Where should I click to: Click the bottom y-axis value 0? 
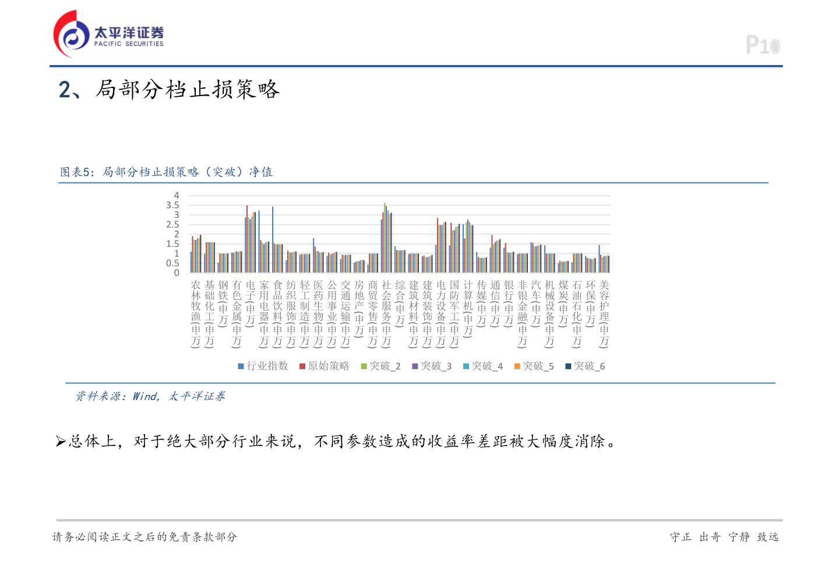177,273
